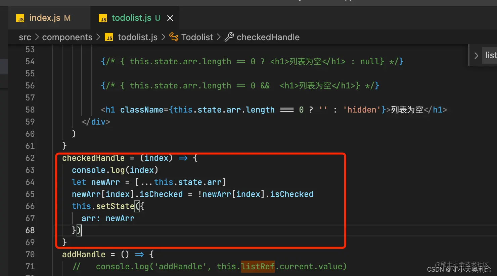Click 'arr: newArr' on line 67
The image size is (497, 276).
[108, 218]
